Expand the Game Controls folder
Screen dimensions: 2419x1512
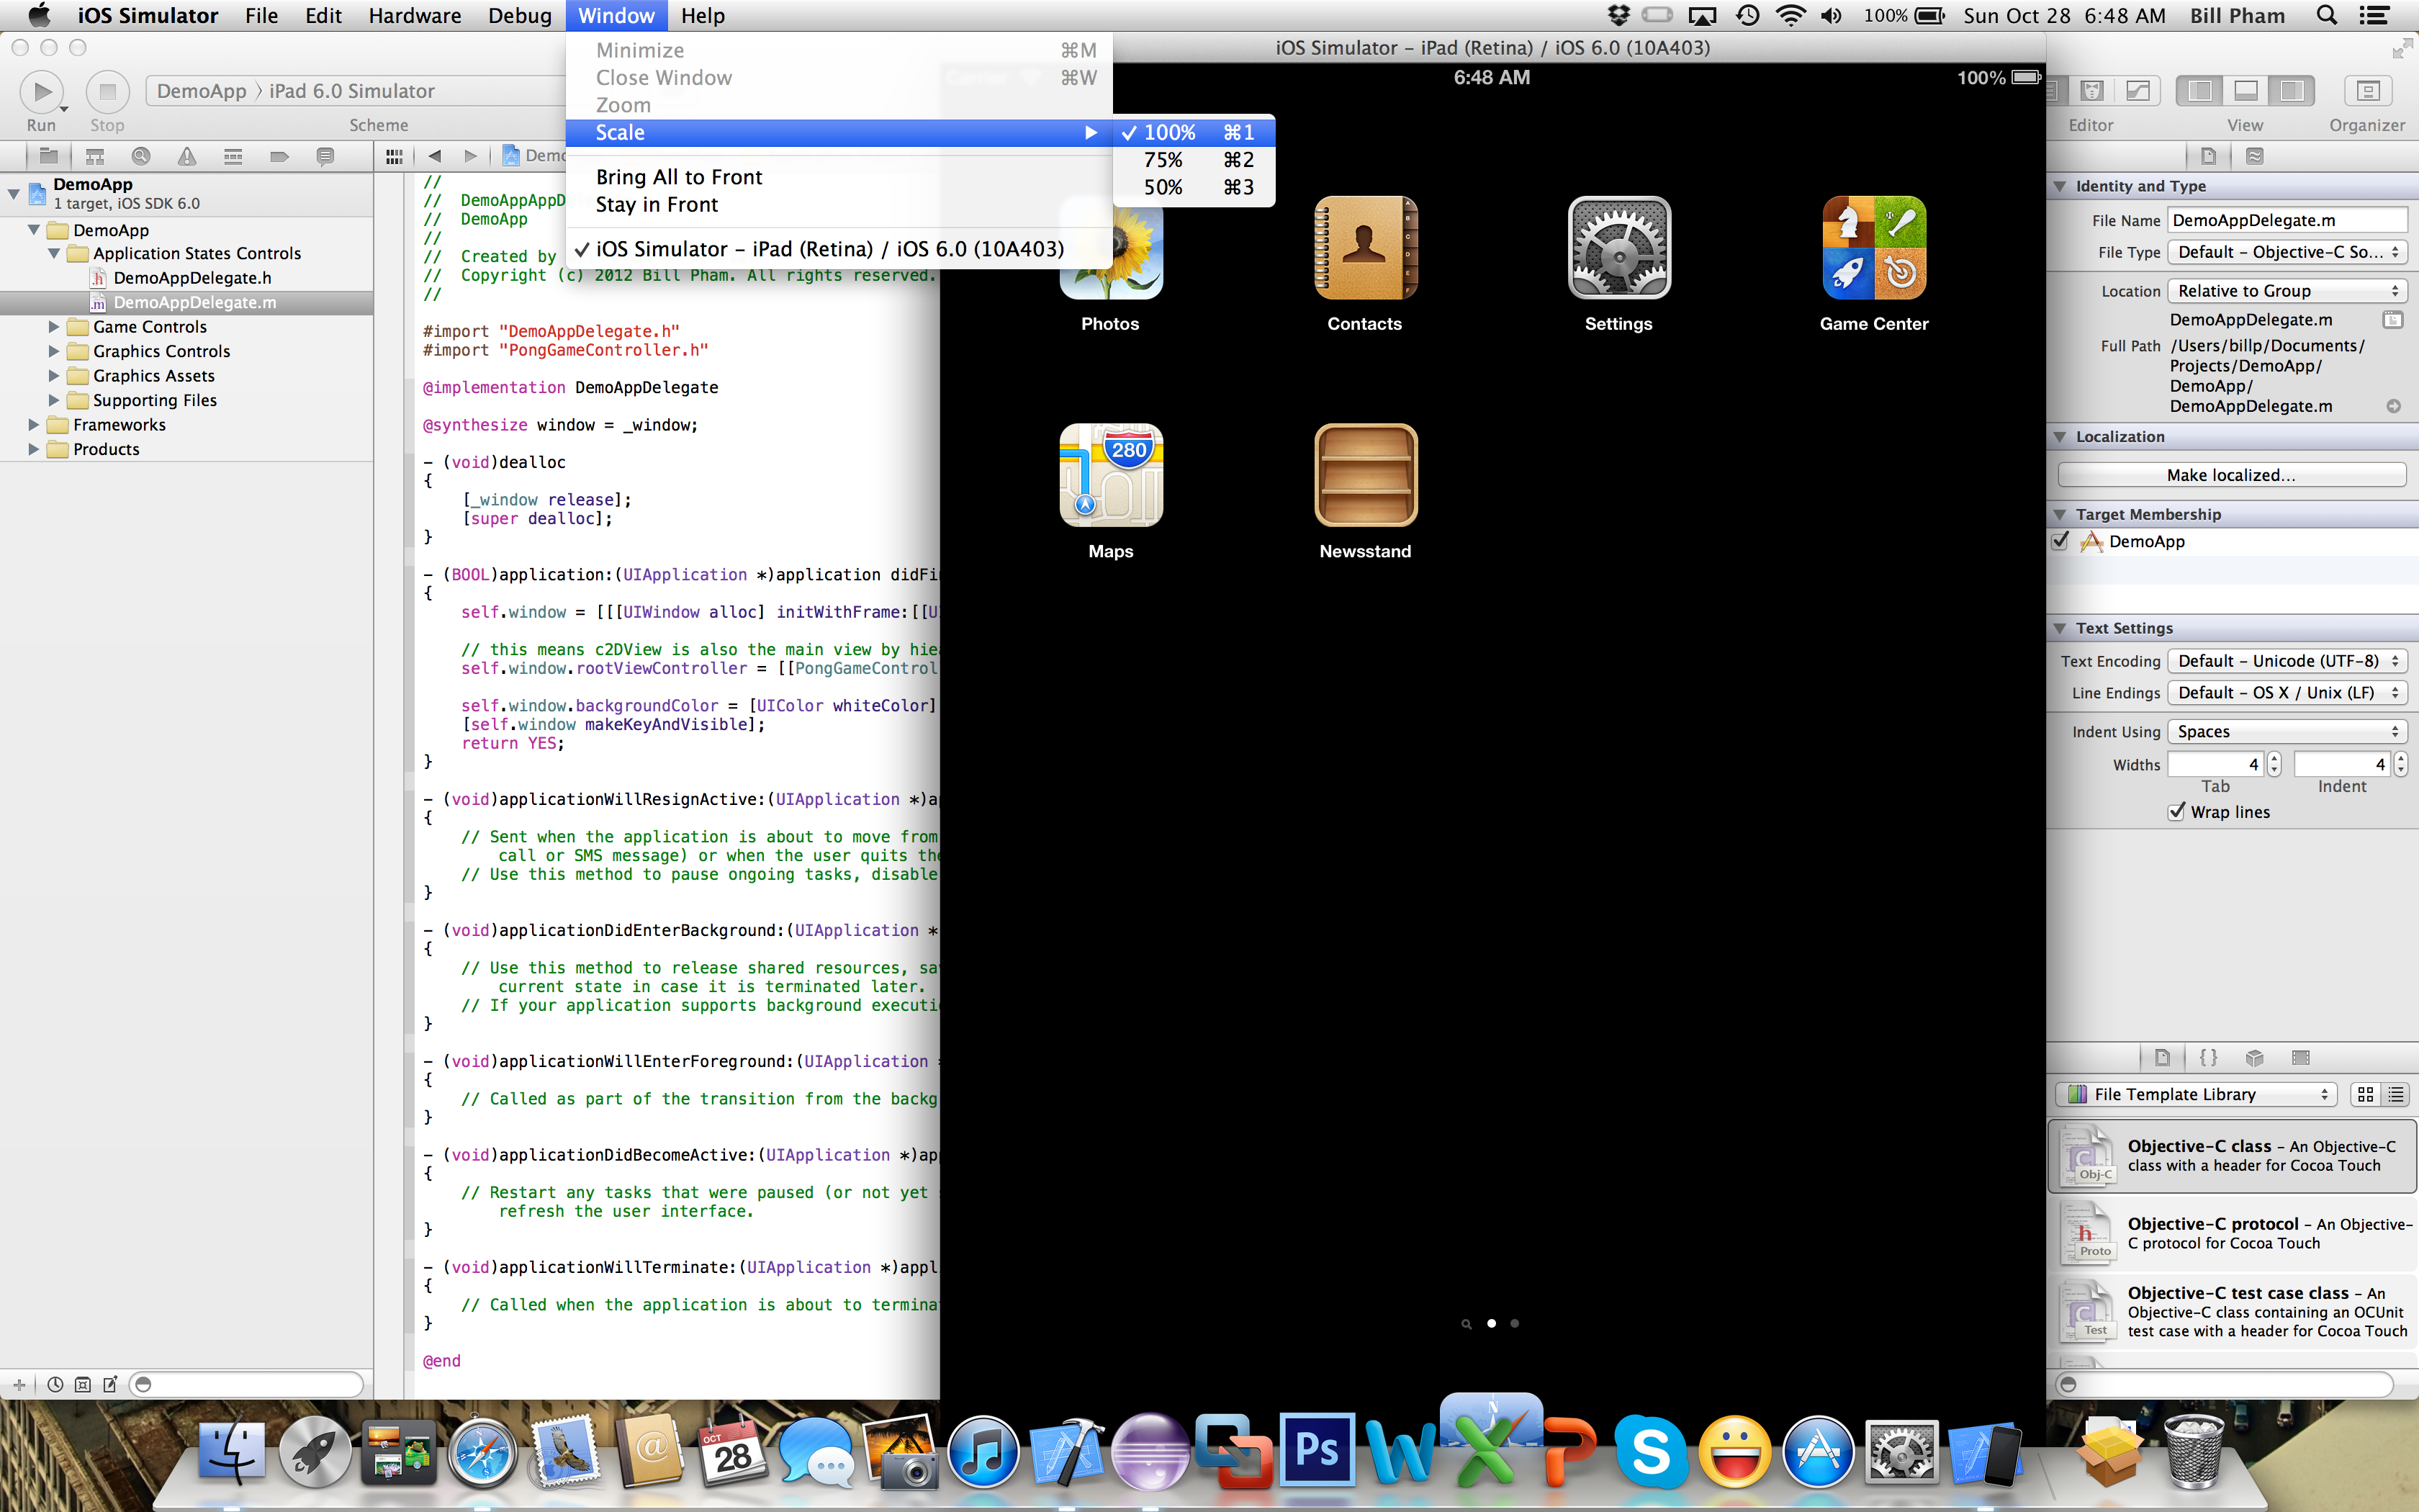tap(54, 327)
